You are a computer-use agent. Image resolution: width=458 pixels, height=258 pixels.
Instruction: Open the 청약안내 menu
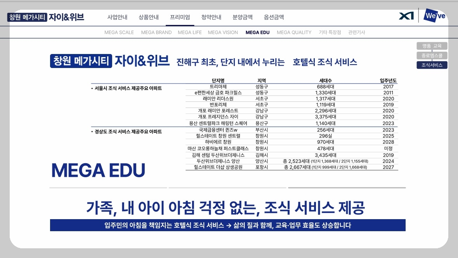point(211,17)
